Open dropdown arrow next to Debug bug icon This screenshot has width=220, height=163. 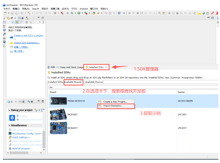click(75, 13)
